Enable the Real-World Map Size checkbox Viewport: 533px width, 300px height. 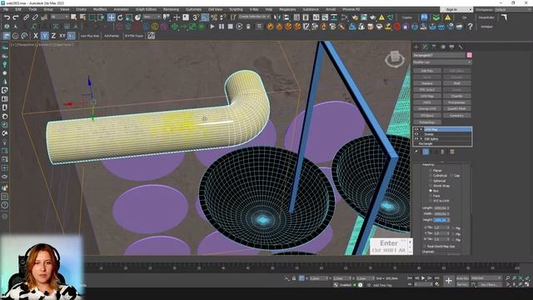tap(425, 246)
